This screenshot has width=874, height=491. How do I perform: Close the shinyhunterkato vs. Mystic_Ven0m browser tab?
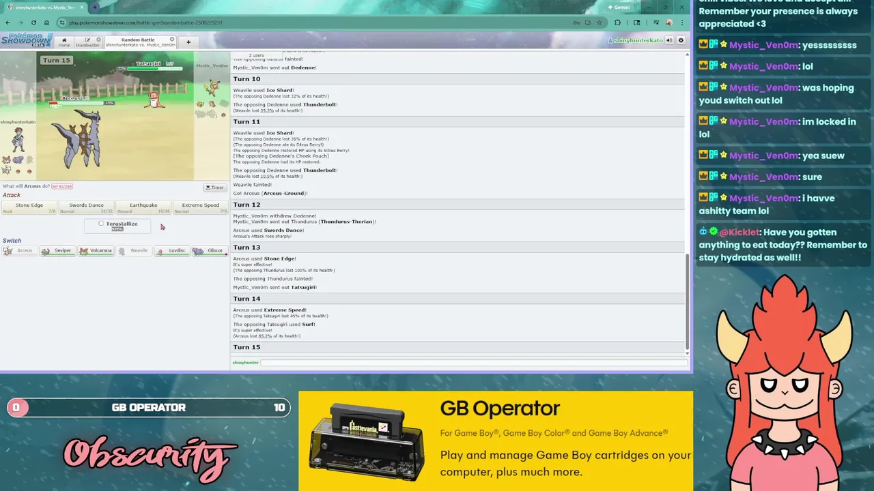[81, 7]
